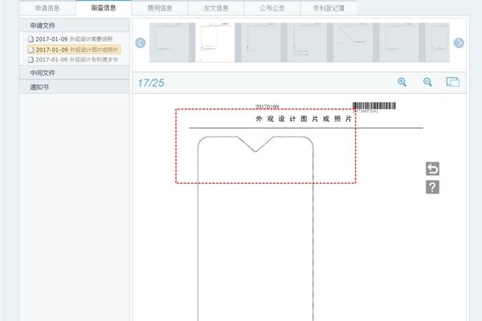482x321 pixels.
Task: Switch to the 申请信息 tab
Action: tap(47, 8)
